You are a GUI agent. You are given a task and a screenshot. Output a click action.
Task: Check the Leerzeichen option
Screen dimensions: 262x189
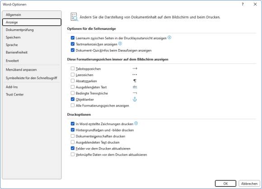[73, 75]
